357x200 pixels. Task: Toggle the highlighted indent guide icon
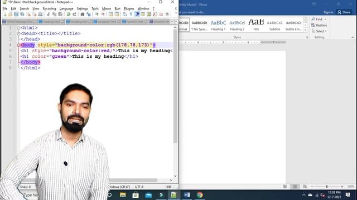point(137,14)
